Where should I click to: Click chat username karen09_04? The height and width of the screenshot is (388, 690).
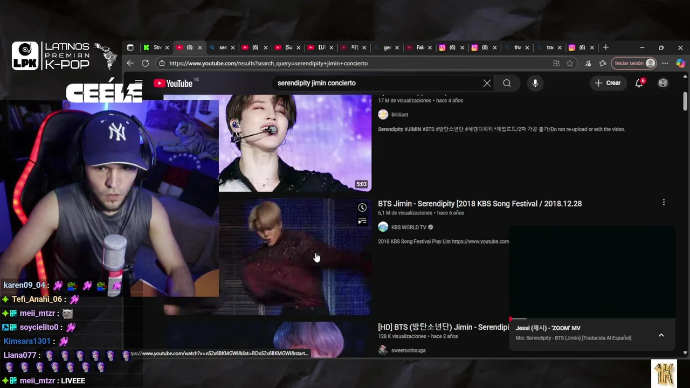(24, 285)
